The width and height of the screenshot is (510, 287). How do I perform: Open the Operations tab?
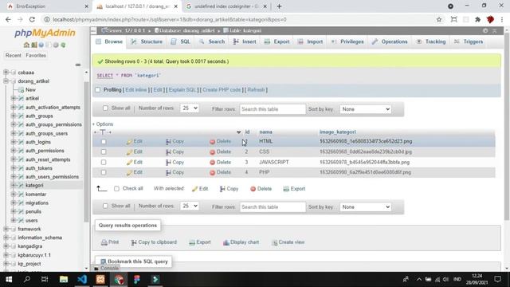(390, 41)
